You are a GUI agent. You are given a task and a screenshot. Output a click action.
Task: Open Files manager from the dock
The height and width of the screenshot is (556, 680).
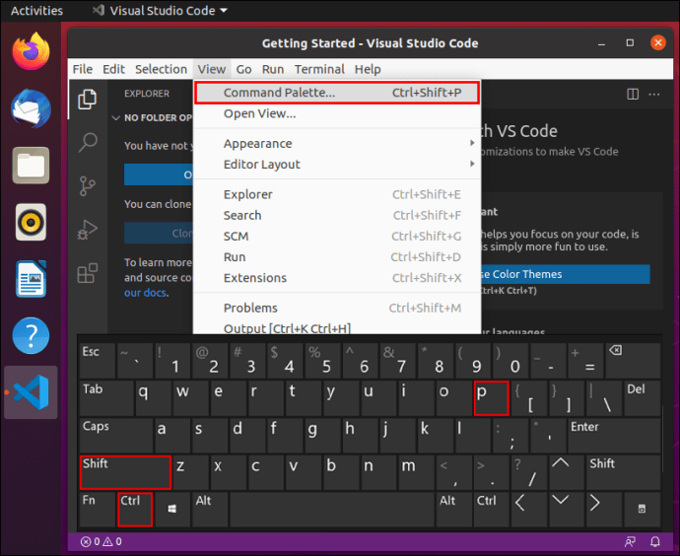pos(31,166)
